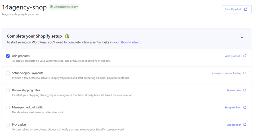This screenshot has height=139, width=256.
Task: Check the Pick a plan checkbox
Action: (8, 125)
